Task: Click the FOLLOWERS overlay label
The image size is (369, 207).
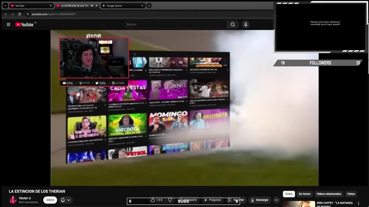Action: click(320, 63)
